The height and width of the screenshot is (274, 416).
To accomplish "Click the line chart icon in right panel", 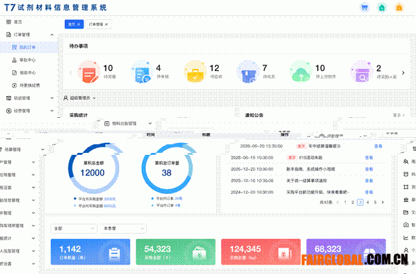I will (406, 238).
